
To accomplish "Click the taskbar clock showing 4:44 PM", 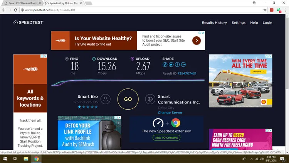I will click(x=271, y=159).
